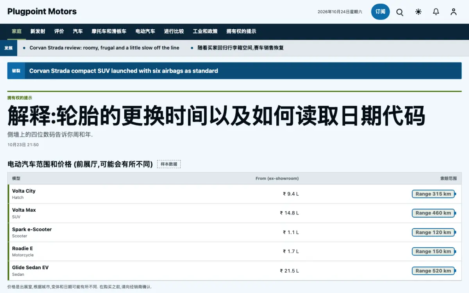Click the date 2026年10月24日星期六
Viewport: 469px width, 293px height.
340,12
